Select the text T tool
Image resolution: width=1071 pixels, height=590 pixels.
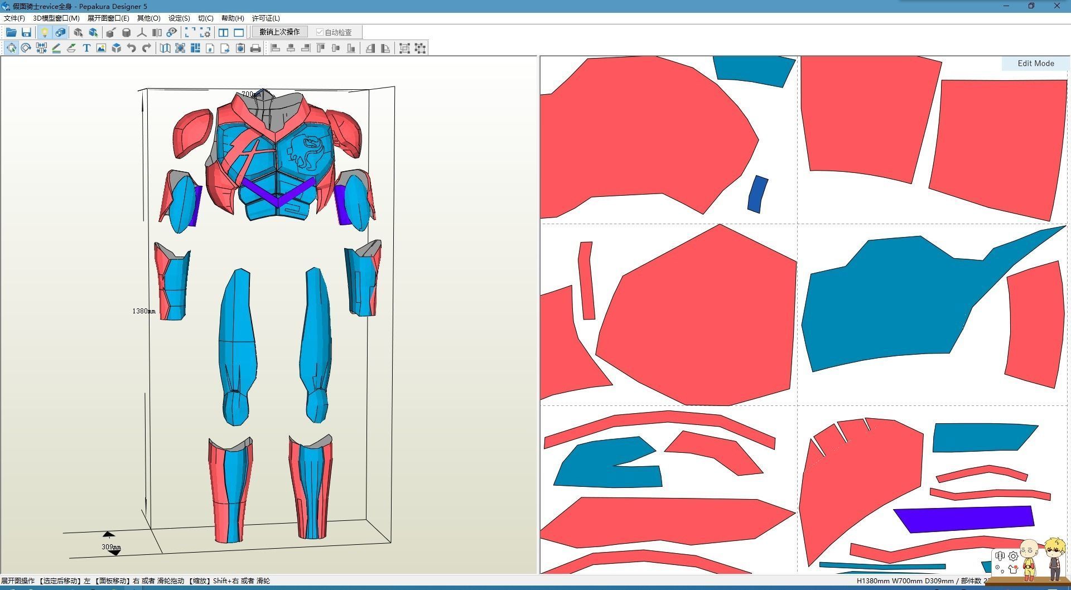point(86,48)
